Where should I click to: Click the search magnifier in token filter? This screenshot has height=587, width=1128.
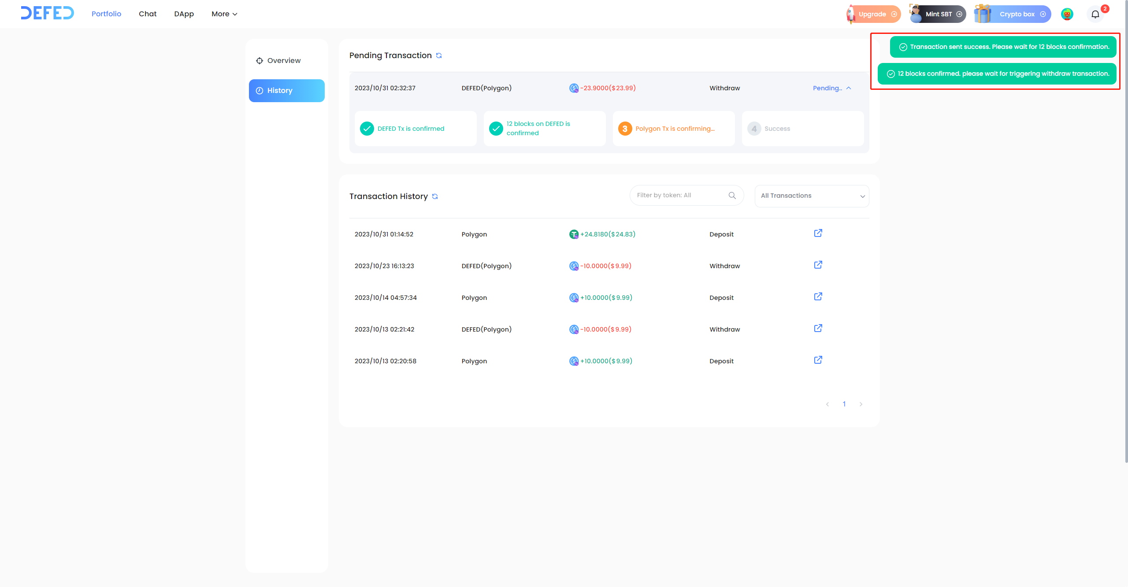732,196
